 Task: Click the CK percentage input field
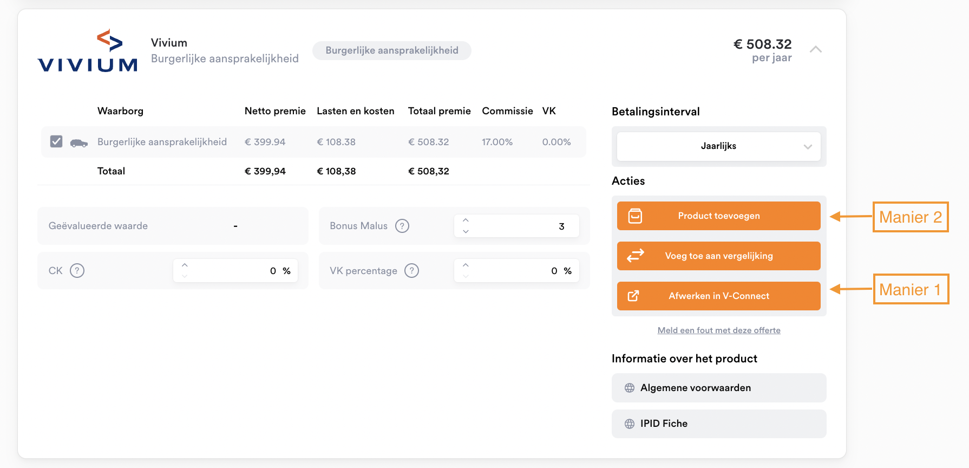tap(235, 270)
